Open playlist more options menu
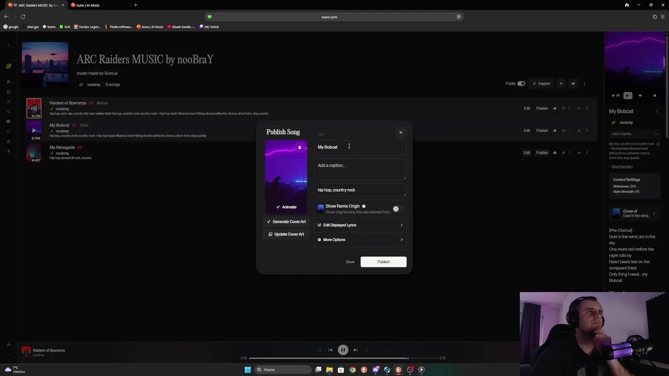 point(584,84)
